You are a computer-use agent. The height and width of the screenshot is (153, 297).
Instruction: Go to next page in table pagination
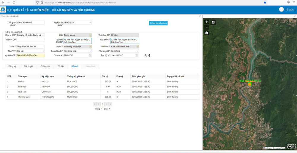coord(106,104)
